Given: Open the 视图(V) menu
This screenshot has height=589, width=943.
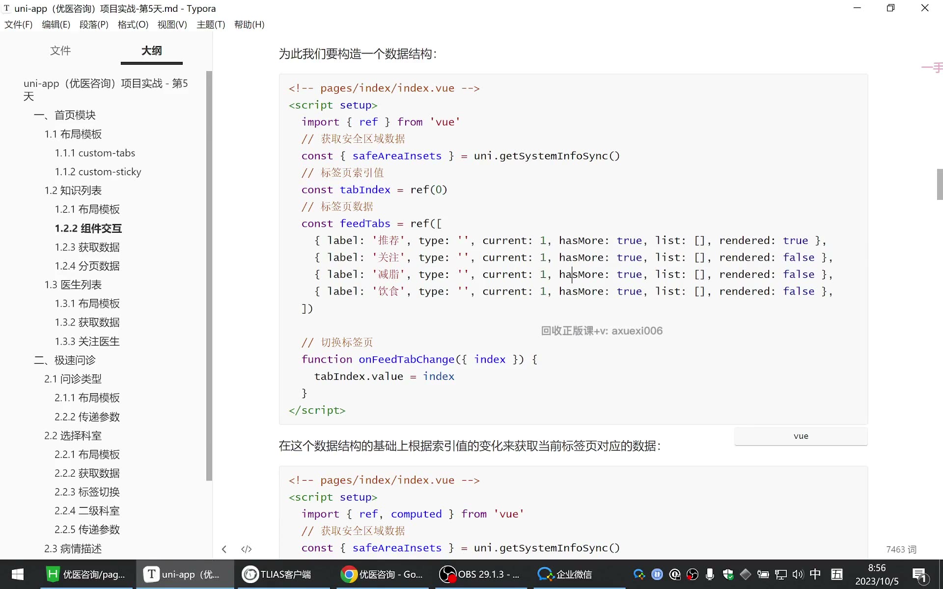Looking at the screenshot, I should pos(172,25).
